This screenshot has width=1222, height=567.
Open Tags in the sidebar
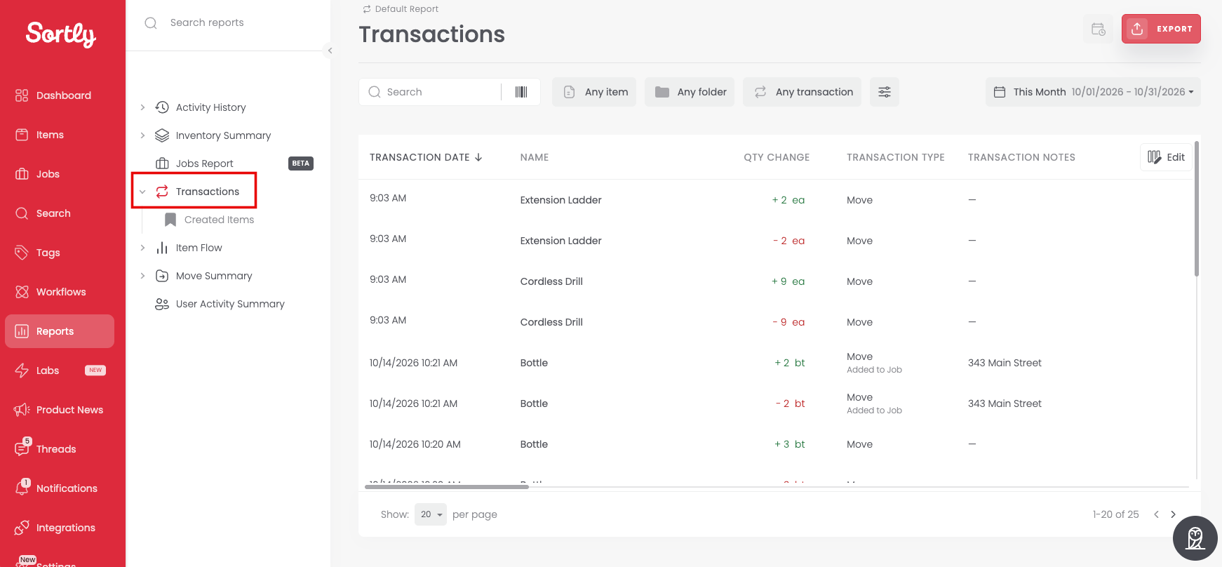[x=60, y=253]
